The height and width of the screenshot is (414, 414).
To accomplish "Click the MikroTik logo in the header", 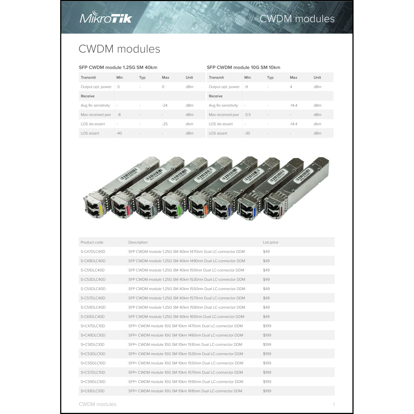I will tap(106, 17).
